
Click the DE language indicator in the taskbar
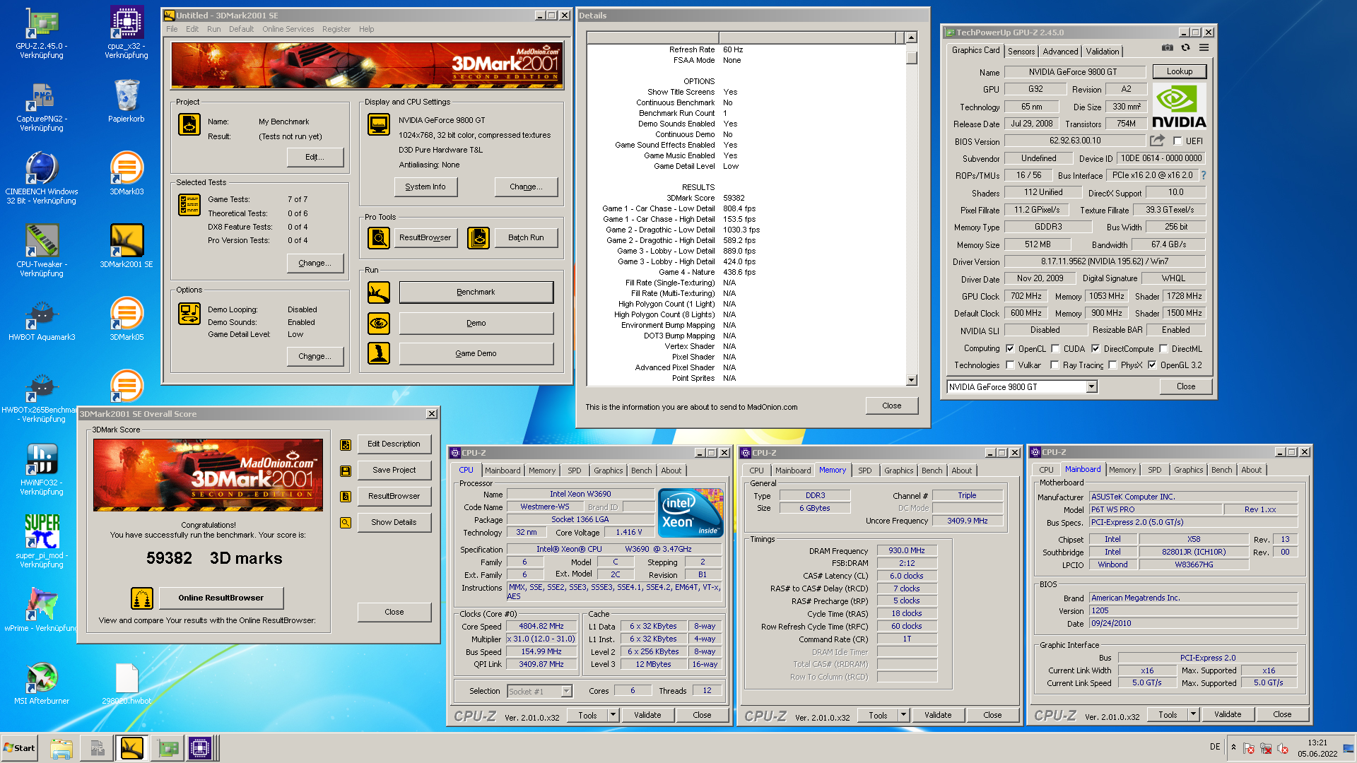click(1215, 747)
